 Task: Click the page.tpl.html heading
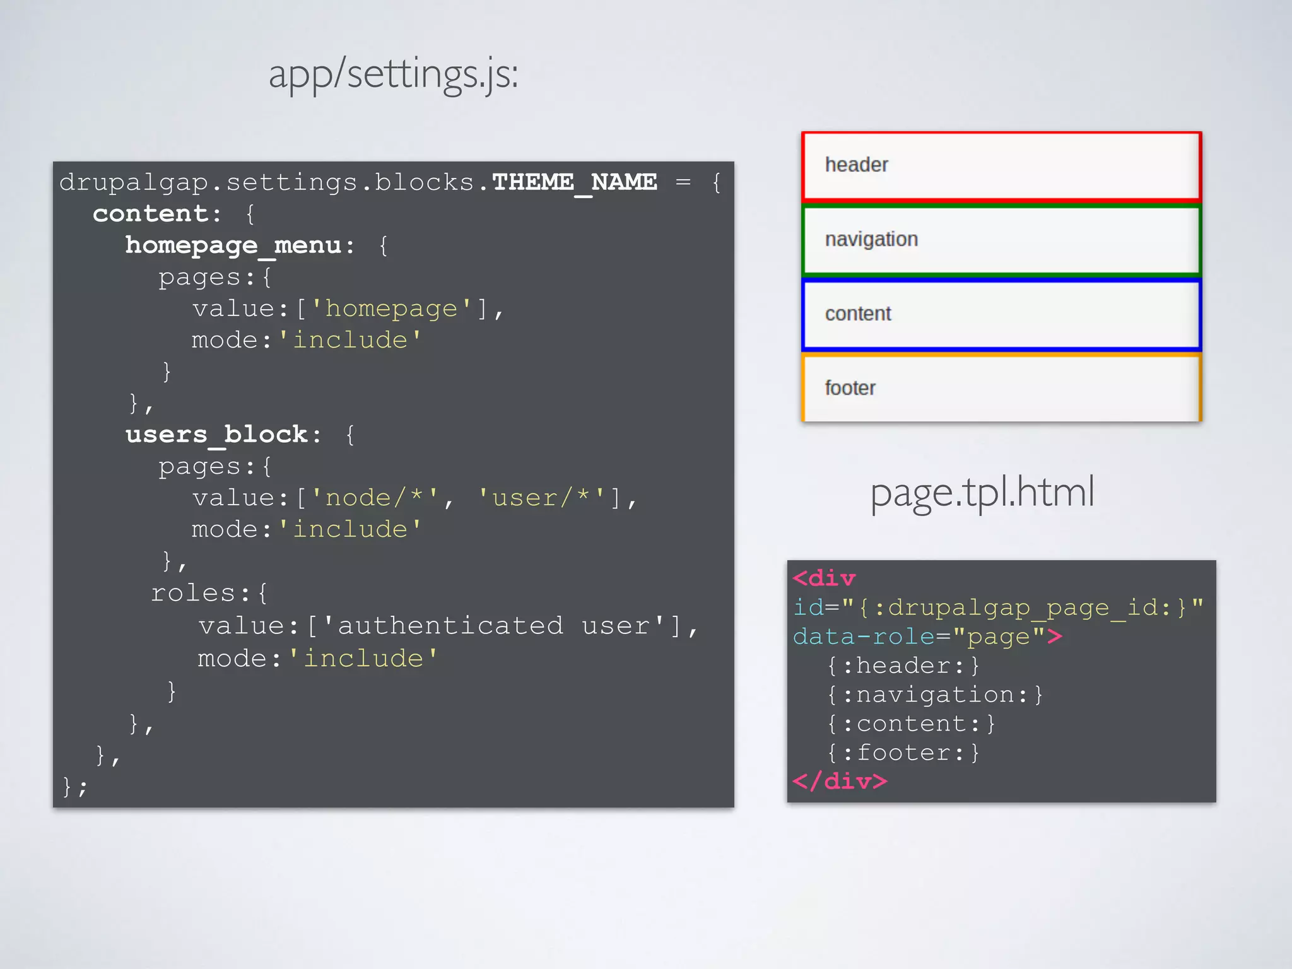(982, 493)
